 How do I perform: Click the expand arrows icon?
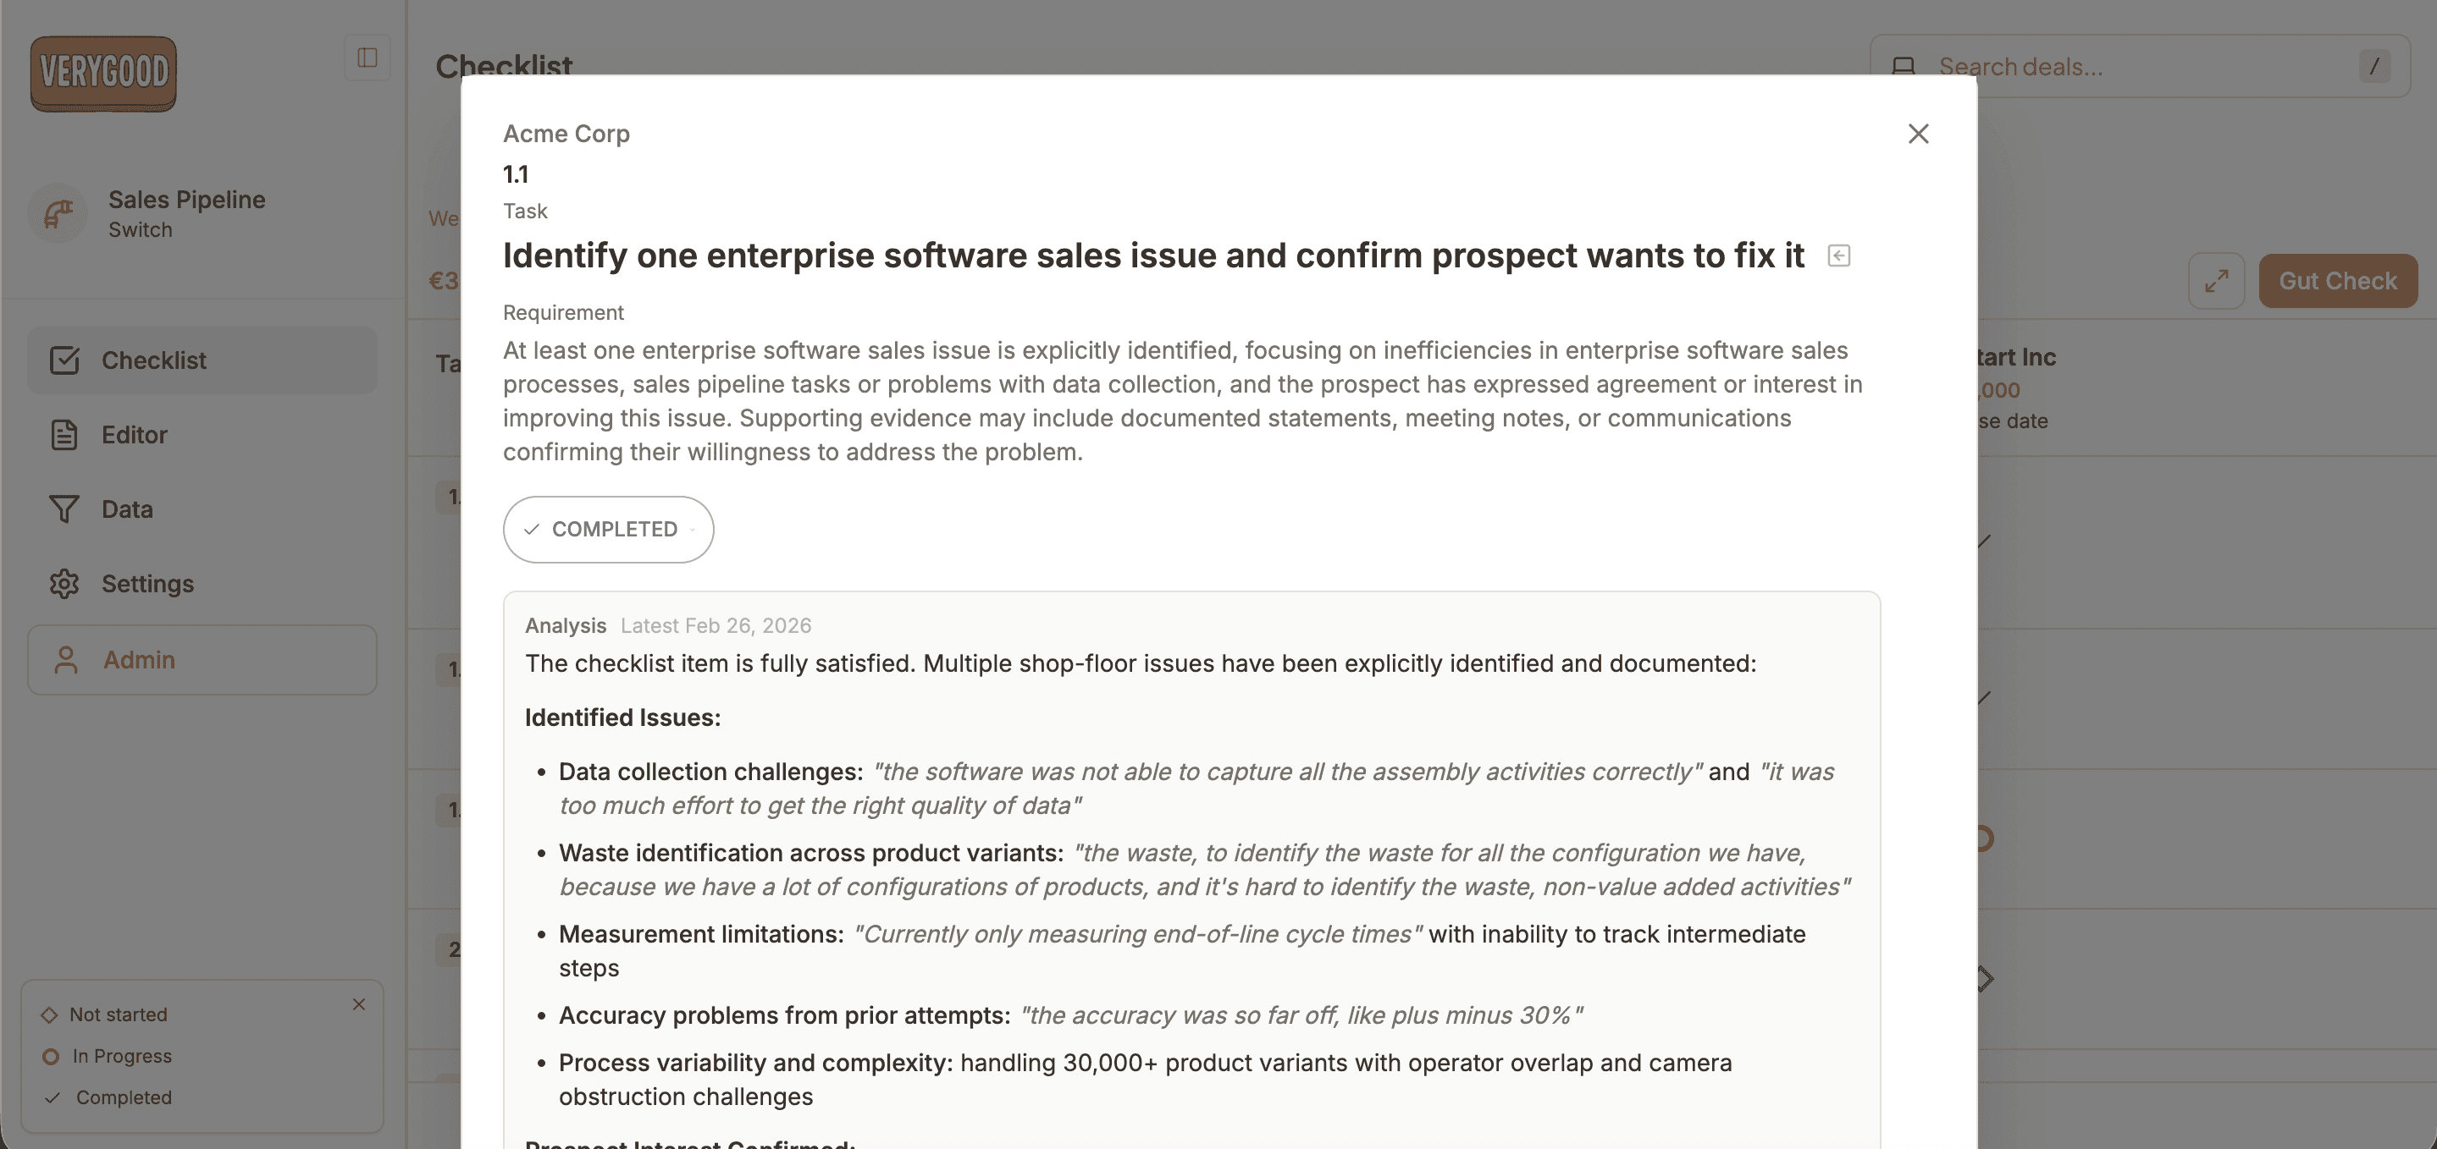coord(2216,281)
